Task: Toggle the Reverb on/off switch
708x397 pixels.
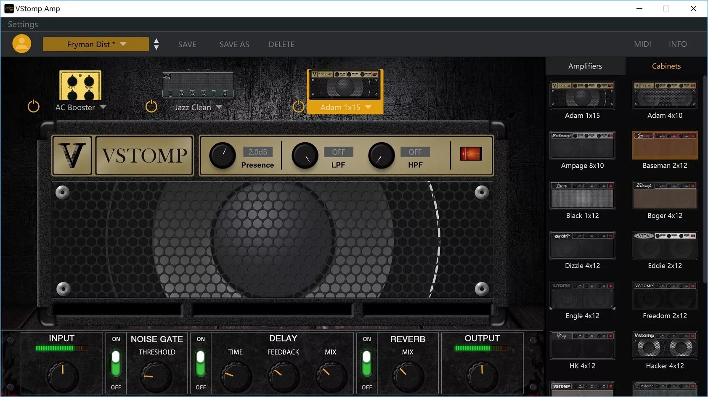Action: coord(367,363)
